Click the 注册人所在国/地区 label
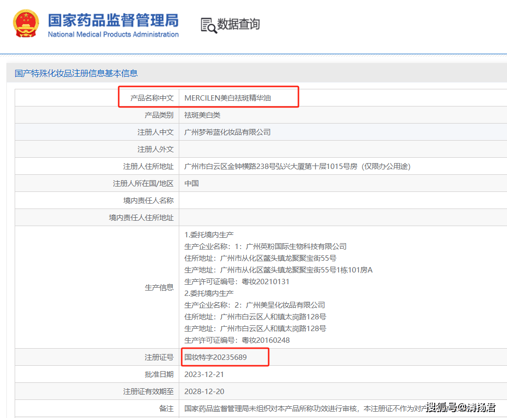Viewport: 507px width, 418px height. click(x=143, y=184)
